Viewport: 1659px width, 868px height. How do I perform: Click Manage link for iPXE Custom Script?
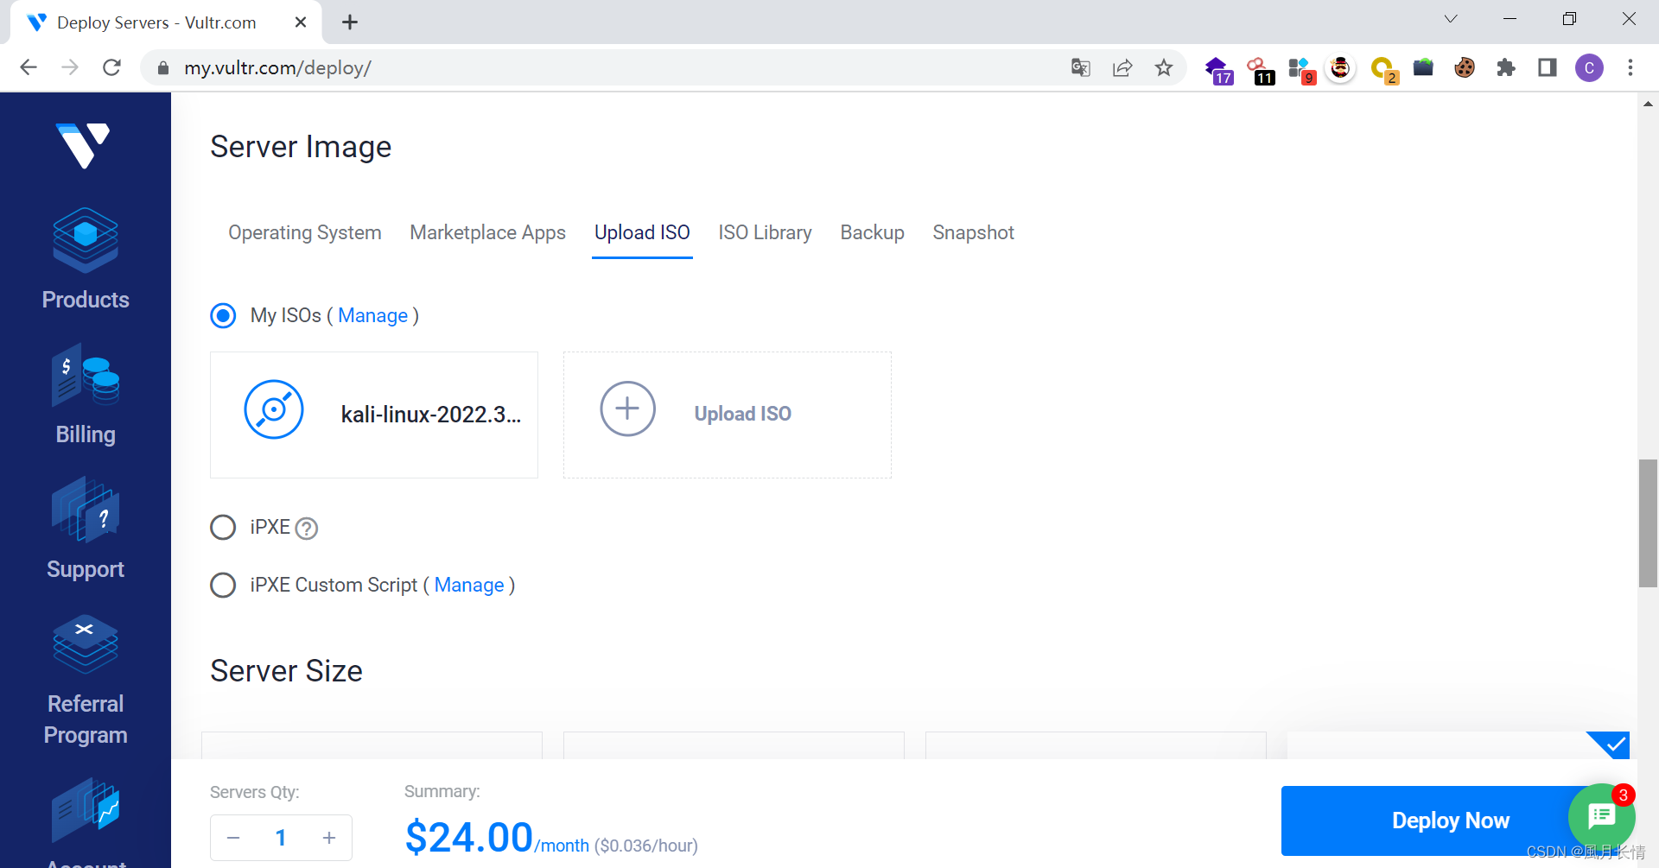tap(468, 585)
